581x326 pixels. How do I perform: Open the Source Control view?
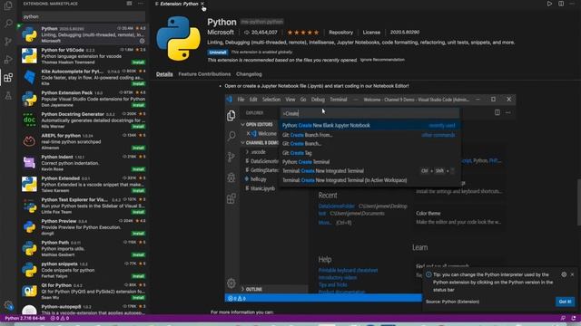point(8,42)
